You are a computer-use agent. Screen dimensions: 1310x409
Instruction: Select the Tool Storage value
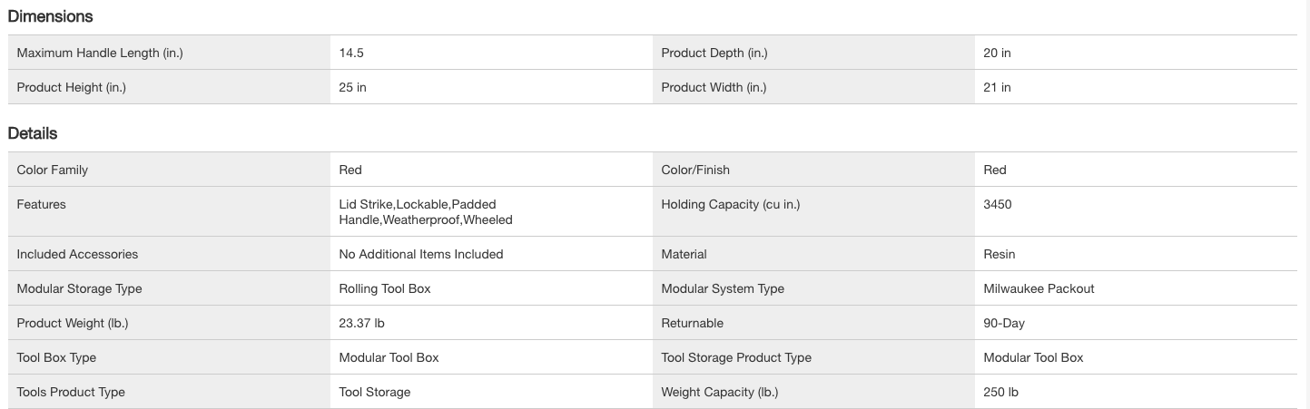click(x=375, y=392)
